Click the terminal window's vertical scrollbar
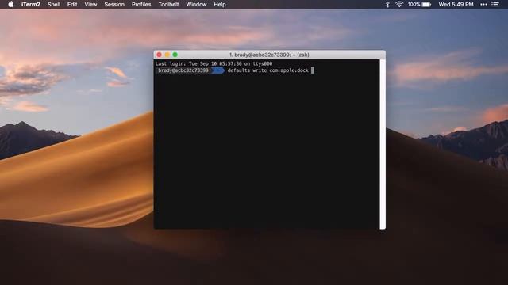 [383, 144]
